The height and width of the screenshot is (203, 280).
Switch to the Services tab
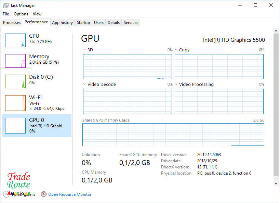tap(131, 23)
